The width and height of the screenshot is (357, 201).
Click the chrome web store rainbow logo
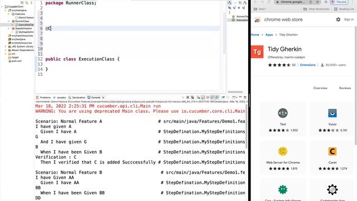pyautogui.click(x=258, y=20)
